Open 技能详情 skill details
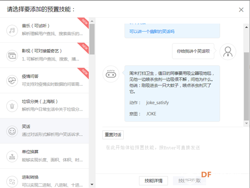 [x=153, y=181]
